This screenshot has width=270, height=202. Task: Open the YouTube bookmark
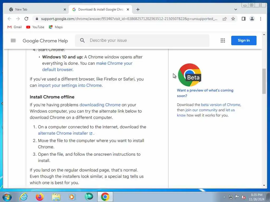pos(35,27)
